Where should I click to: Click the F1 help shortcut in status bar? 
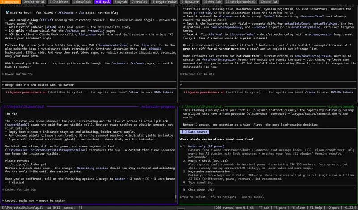316,208
